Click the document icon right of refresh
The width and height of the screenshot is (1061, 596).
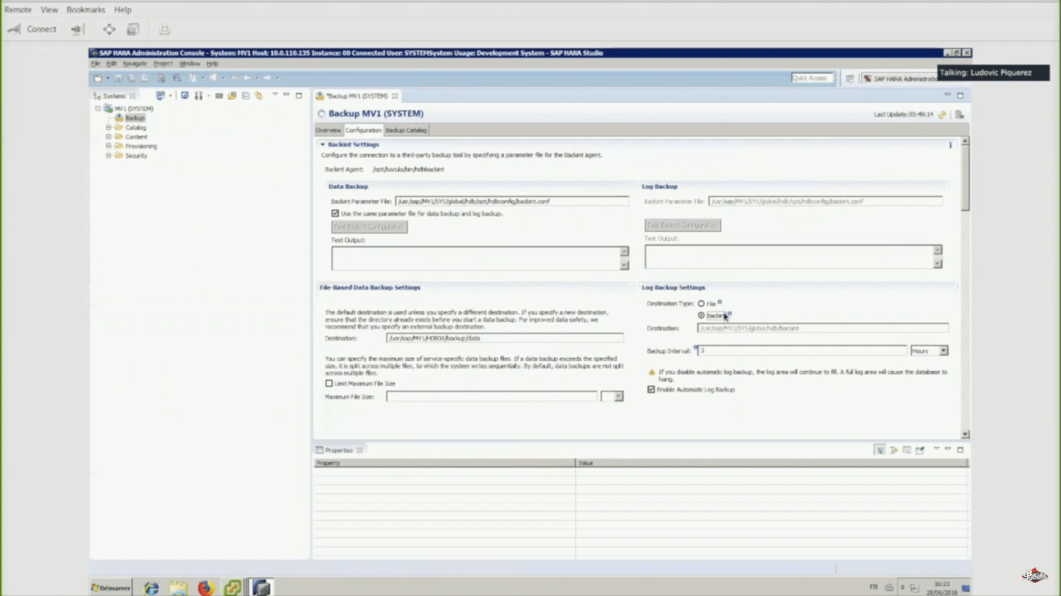(959, 114)
